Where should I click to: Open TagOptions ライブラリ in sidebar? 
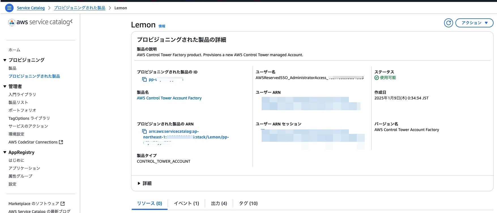(29, 118)
